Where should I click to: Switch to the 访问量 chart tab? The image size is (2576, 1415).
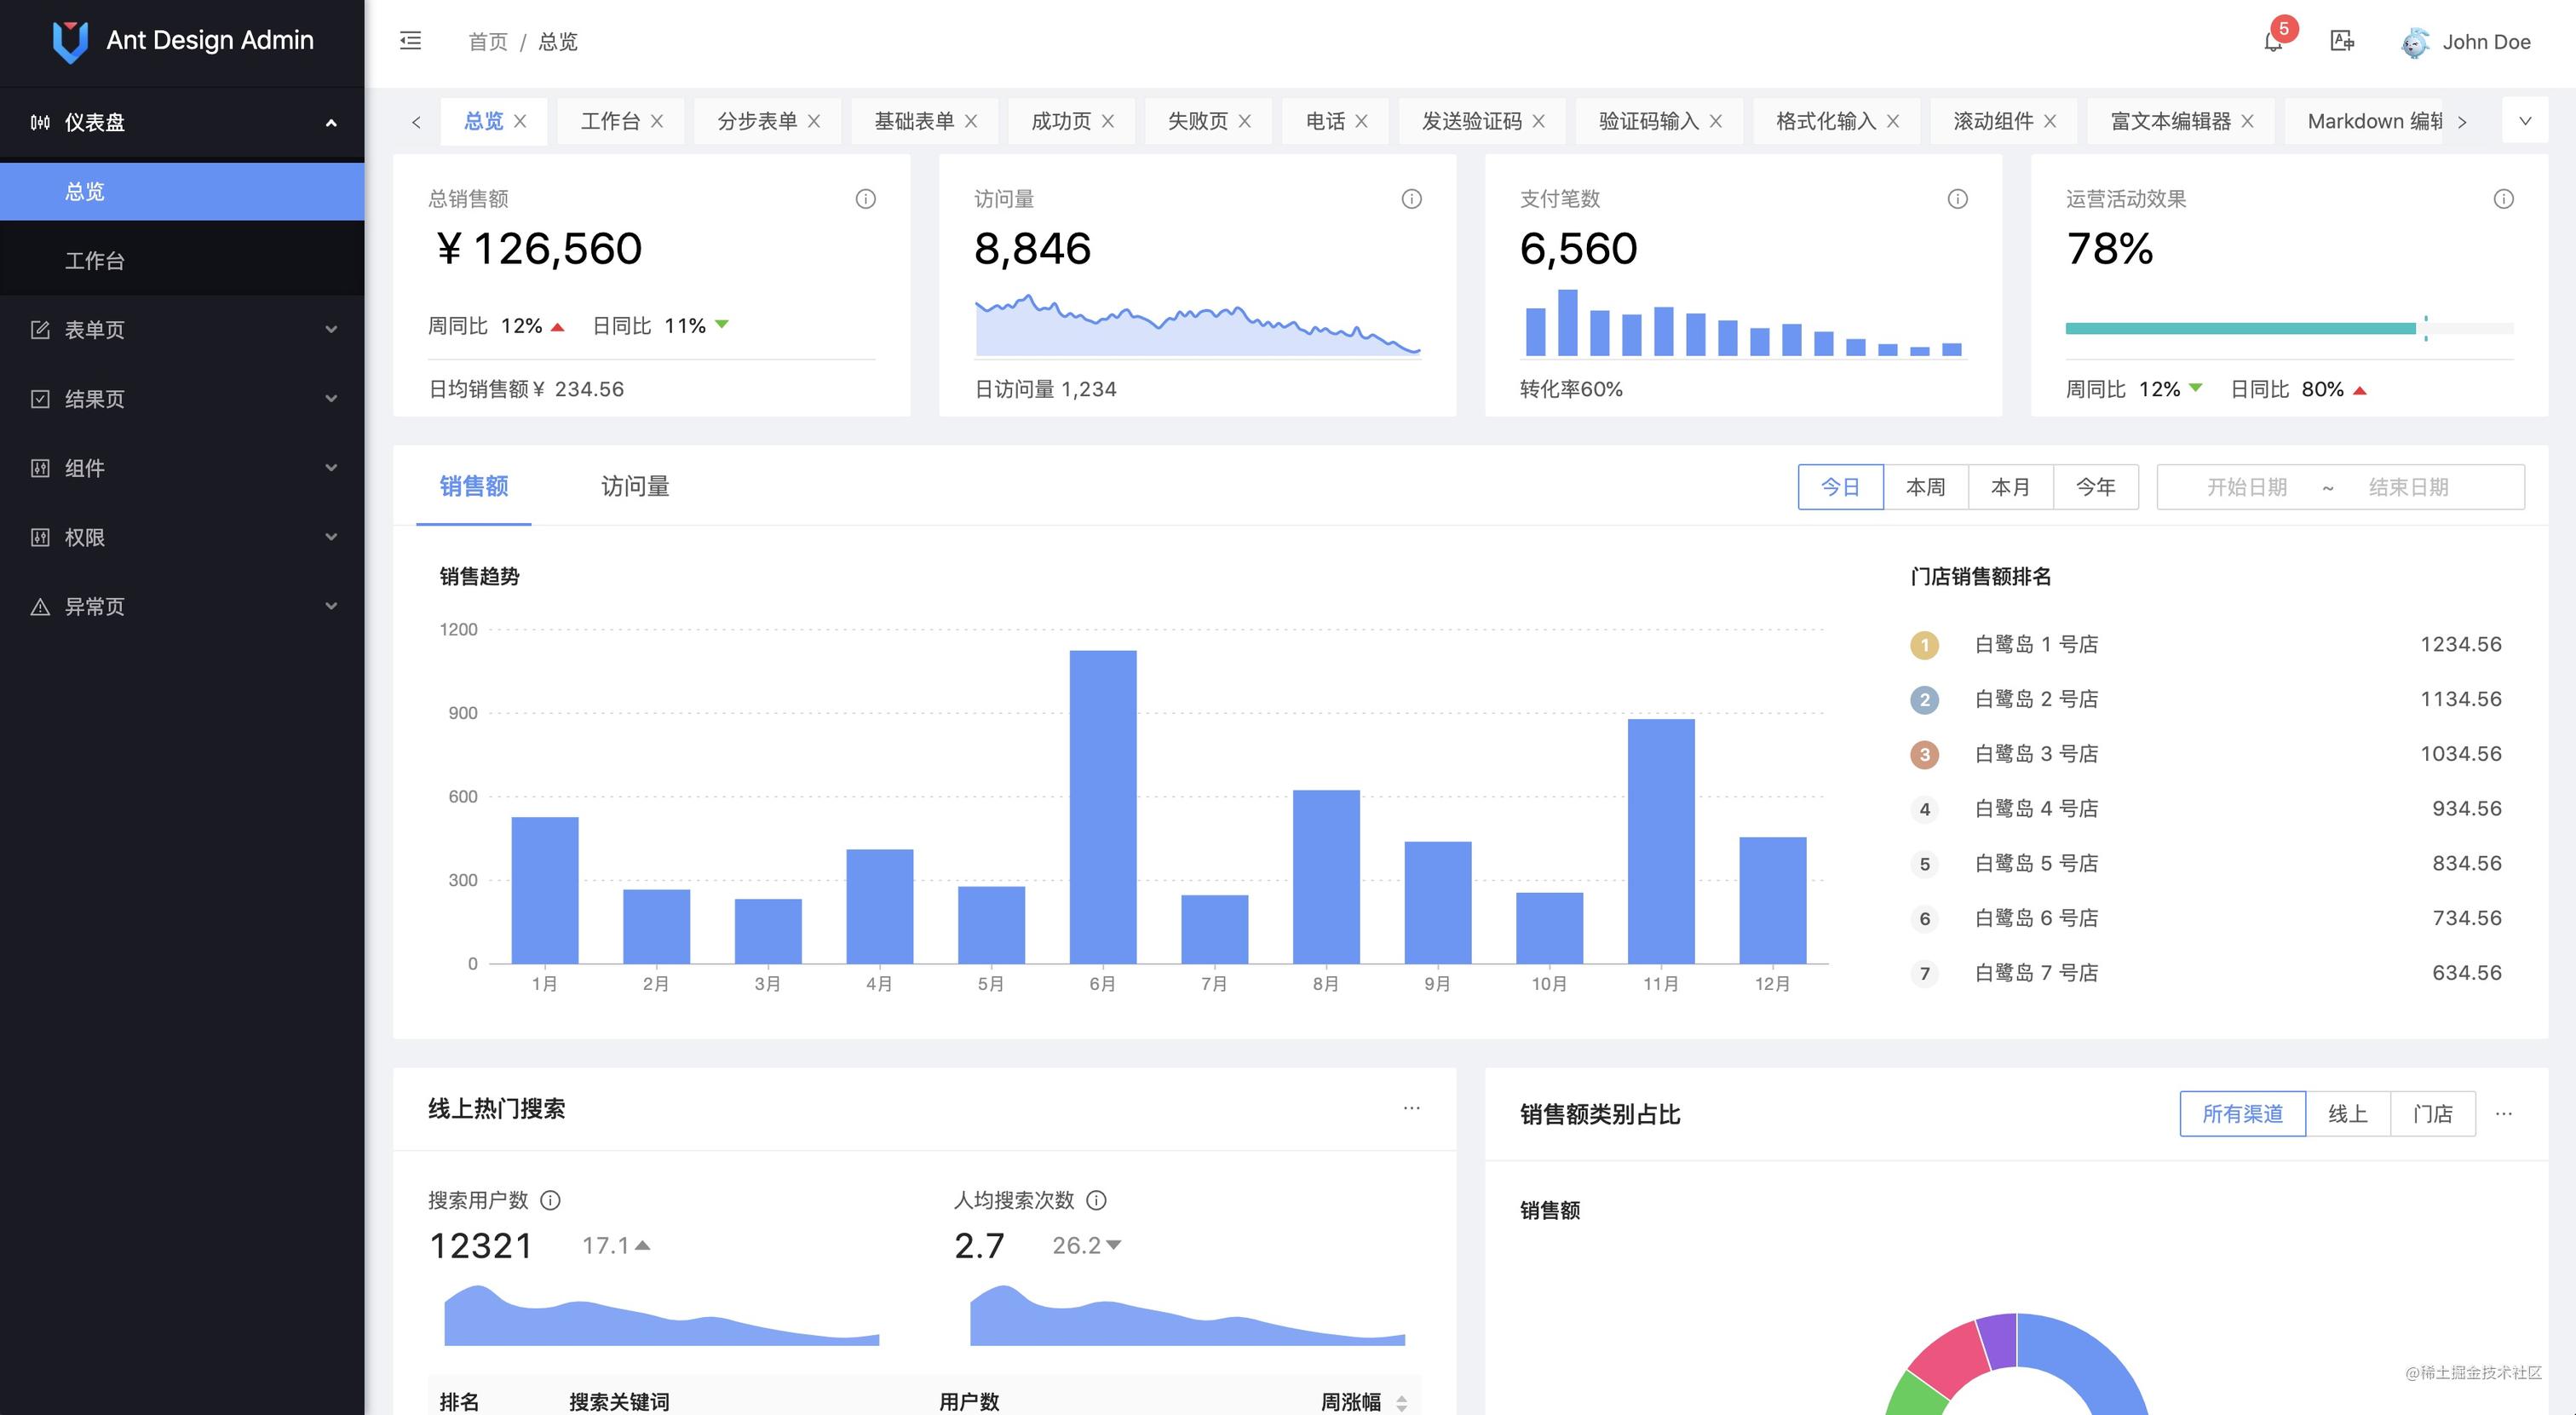[x=635, y=486]
